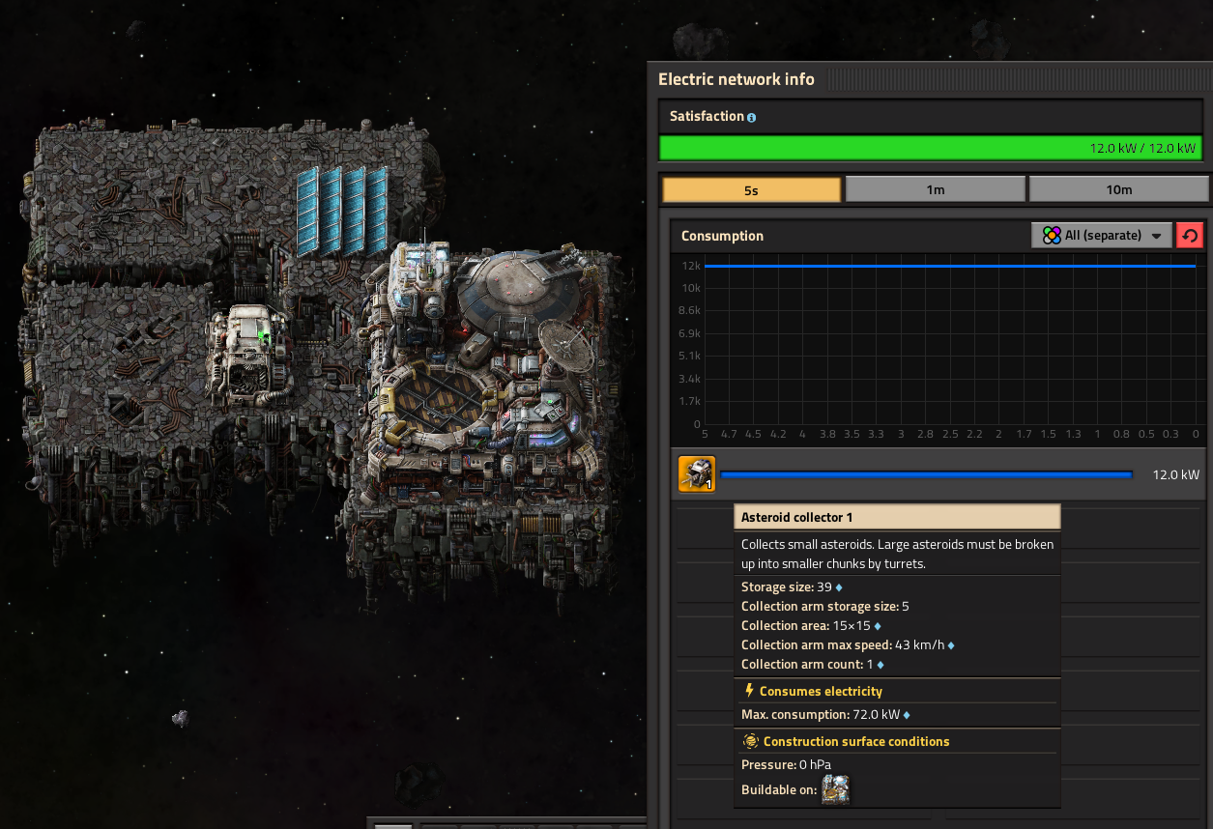This screenshot has width=1213, height=829.
Task: Click the Consumption graph blue line
Action: coord(950,266)
